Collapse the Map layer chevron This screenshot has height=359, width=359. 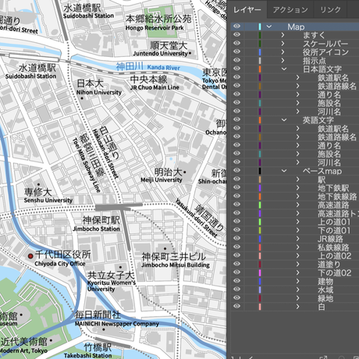pyautogui.click(x=269, y=27)
